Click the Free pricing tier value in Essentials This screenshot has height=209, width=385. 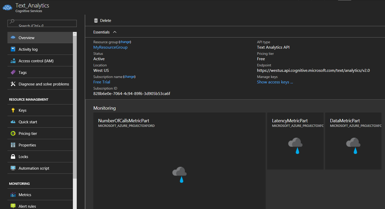pos(261,59)
